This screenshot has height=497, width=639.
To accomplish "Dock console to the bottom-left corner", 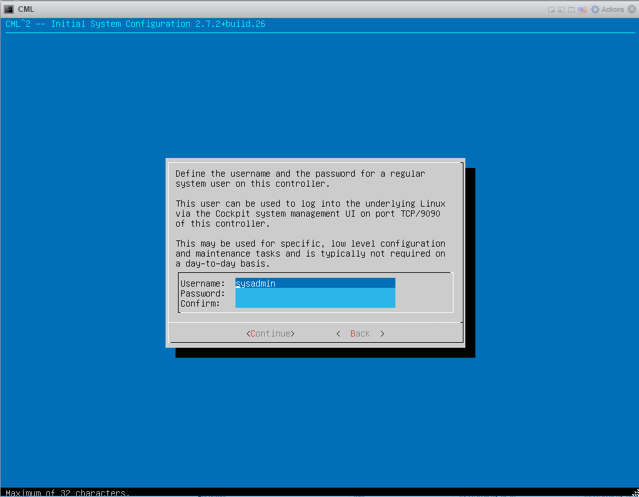I will point(562,9).
